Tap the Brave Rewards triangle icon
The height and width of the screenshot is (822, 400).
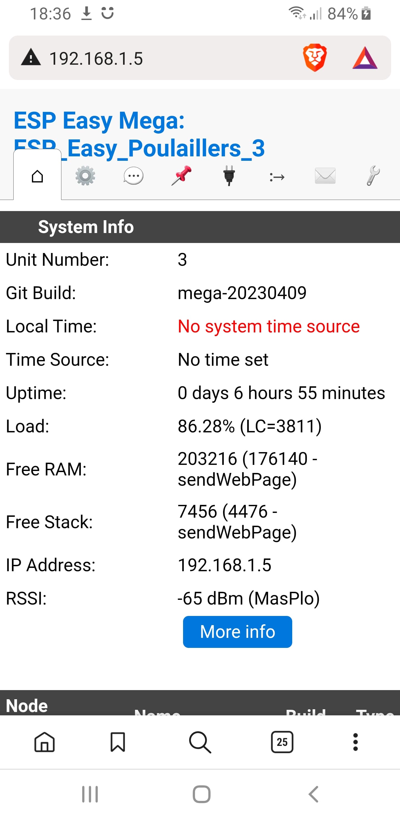[x=364, y=58]
